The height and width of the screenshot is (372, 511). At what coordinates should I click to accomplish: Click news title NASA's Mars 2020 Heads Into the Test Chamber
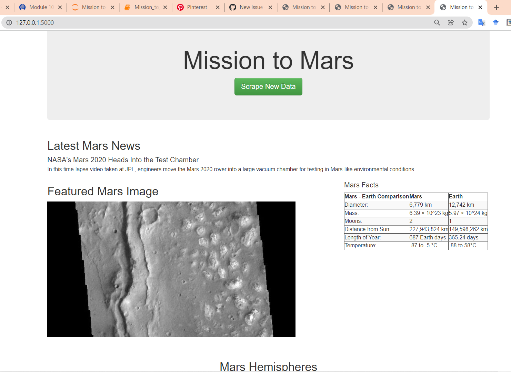[123, 160]
